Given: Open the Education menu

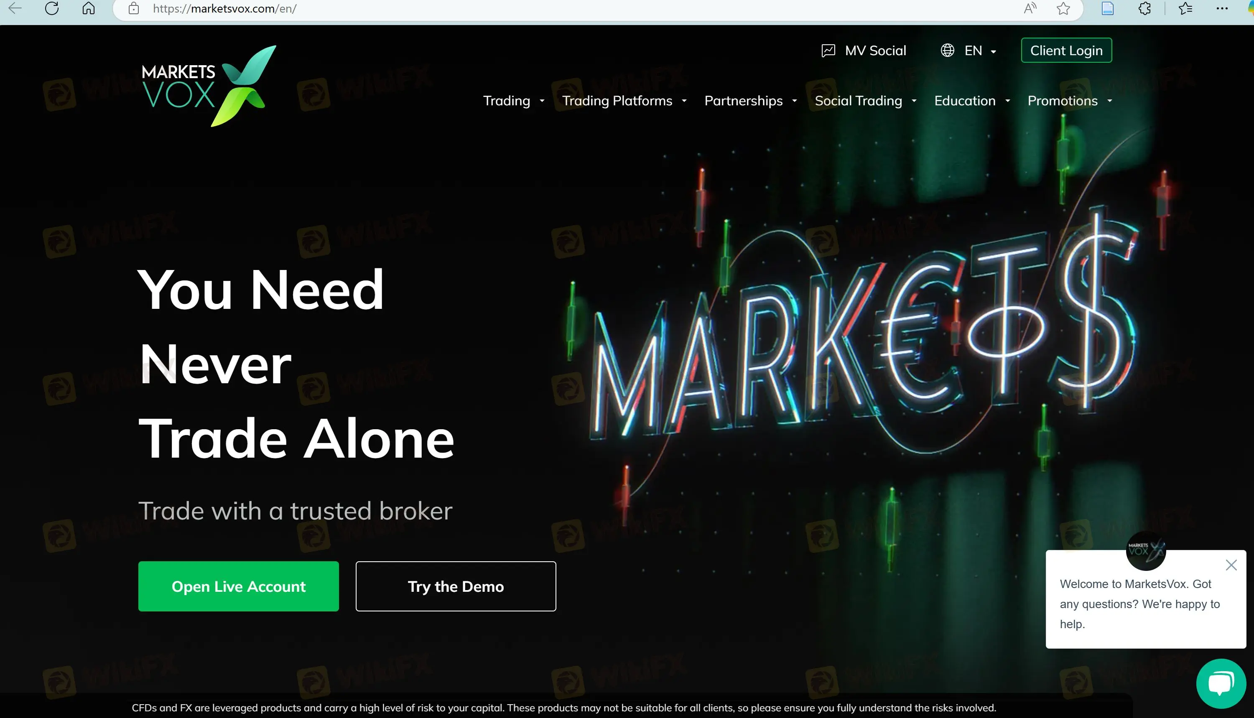Looking at the screenshot, I should pos(965,101).
